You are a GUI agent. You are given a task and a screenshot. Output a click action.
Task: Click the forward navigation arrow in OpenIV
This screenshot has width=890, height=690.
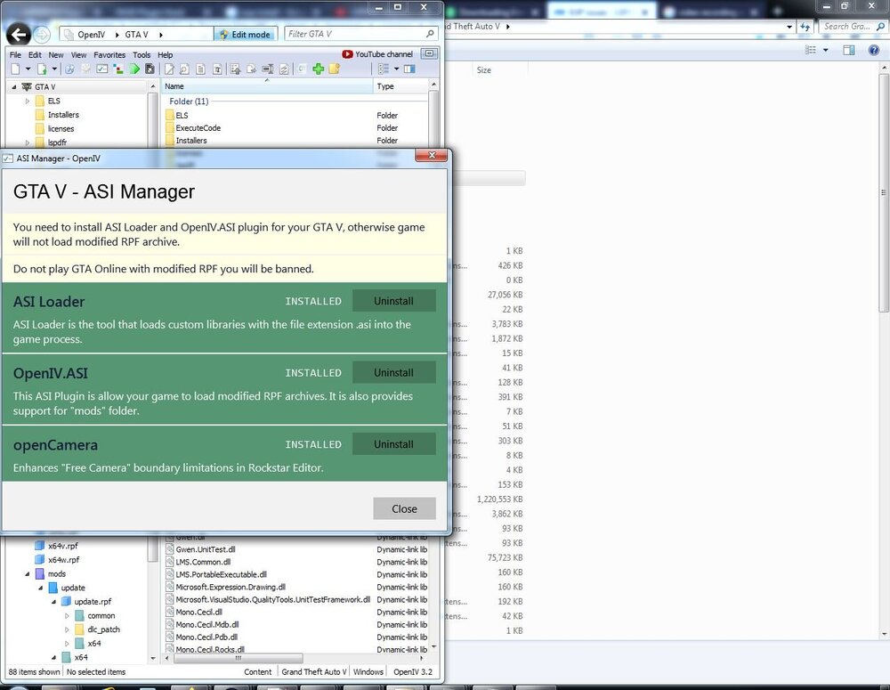[42, 36]
